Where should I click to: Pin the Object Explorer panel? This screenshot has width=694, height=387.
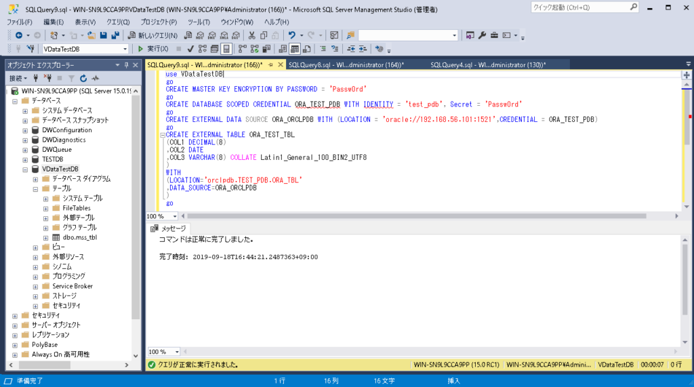[x=126, y=65]
